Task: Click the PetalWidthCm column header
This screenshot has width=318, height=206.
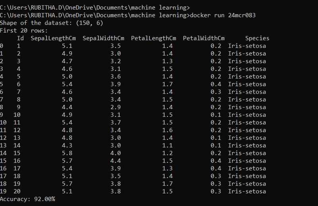Action: (204, 38)
